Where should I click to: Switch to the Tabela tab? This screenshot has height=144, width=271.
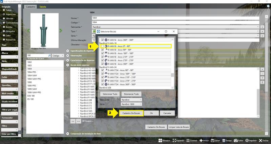pos(43,7)
